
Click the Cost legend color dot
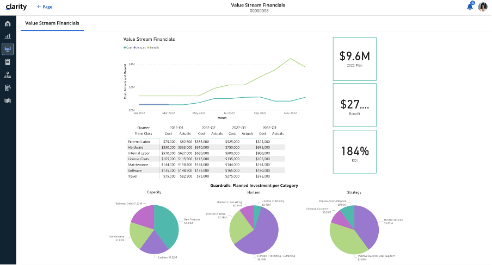125,48
